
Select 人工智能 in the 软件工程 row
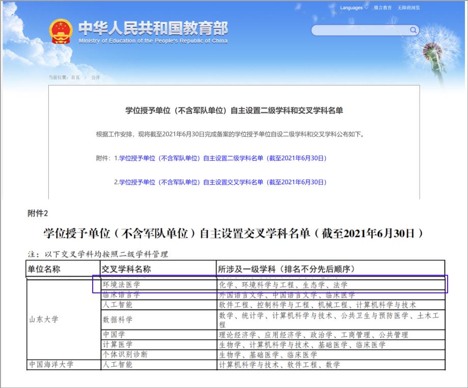point(158,305)
